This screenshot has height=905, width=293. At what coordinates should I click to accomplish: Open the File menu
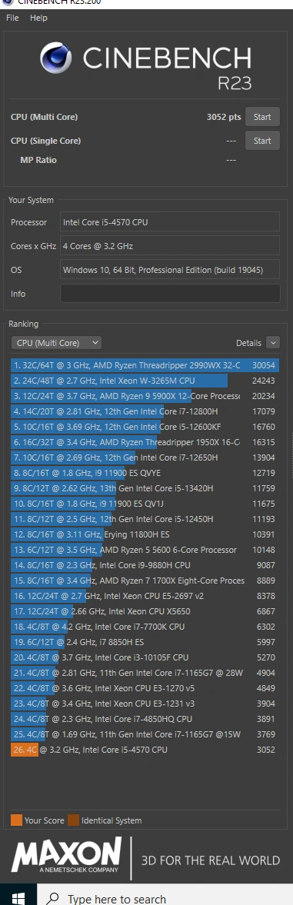pyautogui.click(x=12, y=18)
